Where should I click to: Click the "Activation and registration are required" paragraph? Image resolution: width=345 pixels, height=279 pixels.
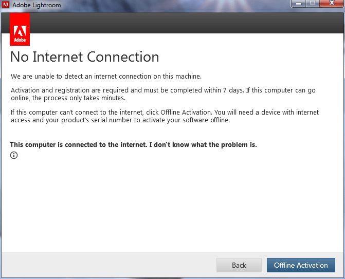[x=163, y=94]
